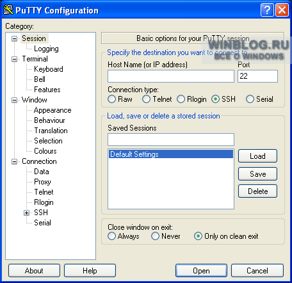The image size is (292, 283).
Task: Click the Port field showing 22
Action: point(257,76)
